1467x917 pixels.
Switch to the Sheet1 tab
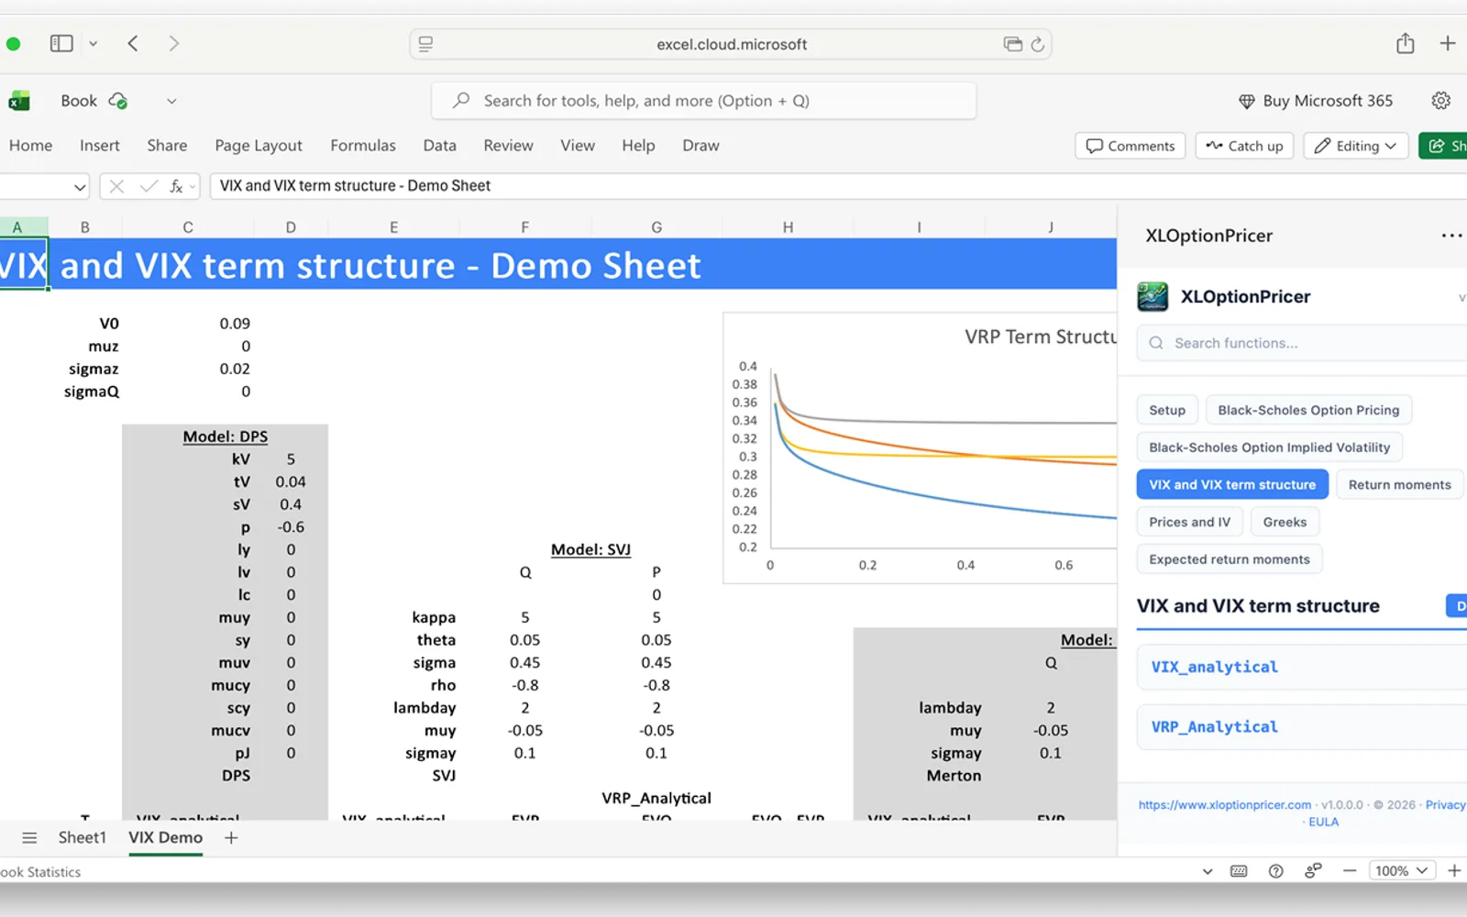(83, 838)
